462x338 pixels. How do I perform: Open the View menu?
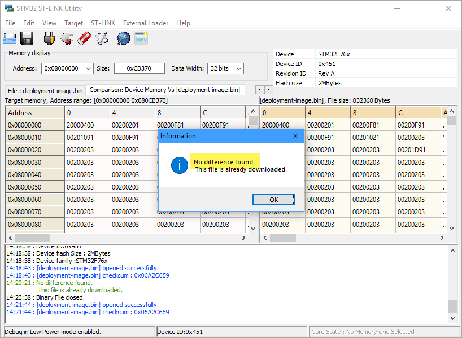click(x=49, y=23)
